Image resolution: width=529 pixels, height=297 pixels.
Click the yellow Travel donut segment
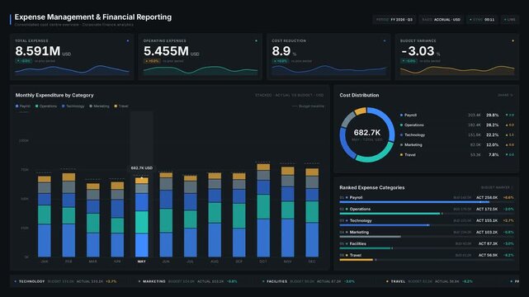point(360,111)
